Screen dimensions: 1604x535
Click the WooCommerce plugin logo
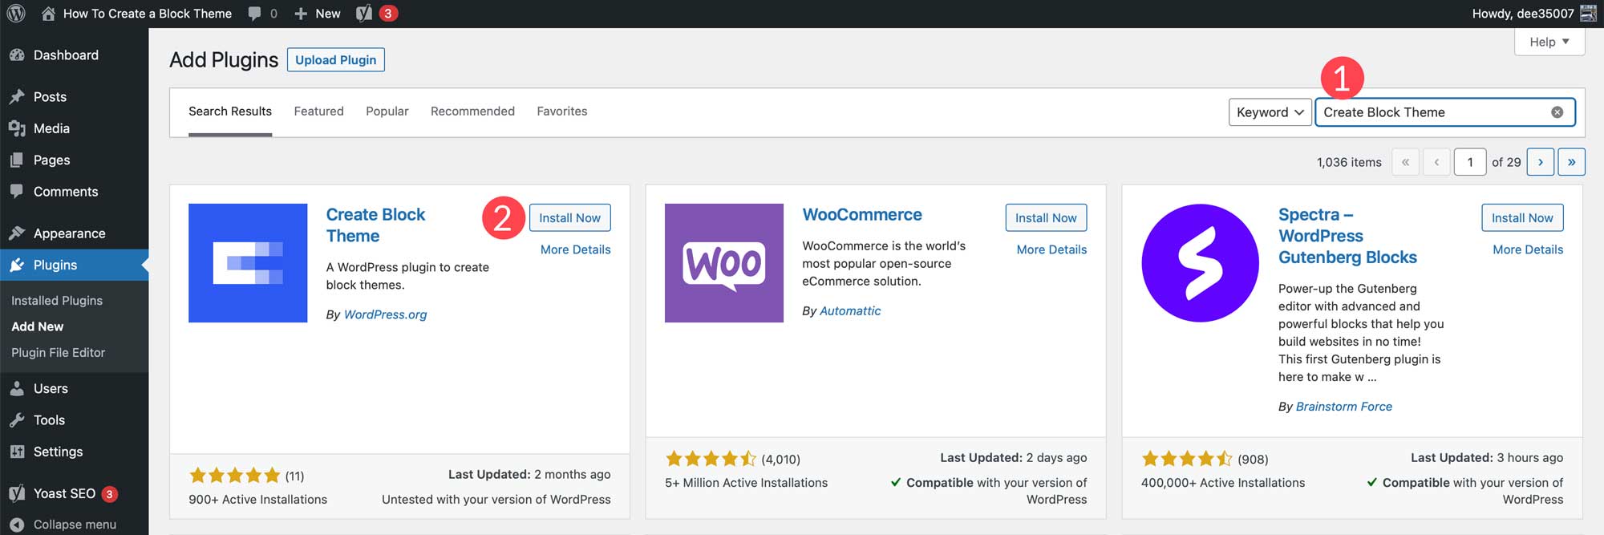coord(723,263)
